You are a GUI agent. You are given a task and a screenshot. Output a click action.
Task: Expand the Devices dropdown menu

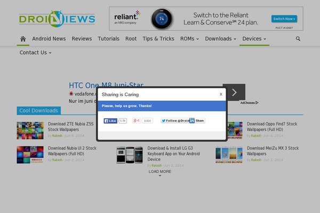click(254, 39)
